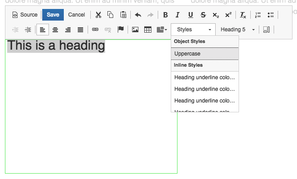Undo the last action
The image size is (297, 179).
[138, 15]
